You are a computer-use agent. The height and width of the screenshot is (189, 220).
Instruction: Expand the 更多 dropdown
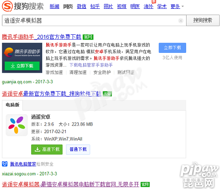click(177, 7)
